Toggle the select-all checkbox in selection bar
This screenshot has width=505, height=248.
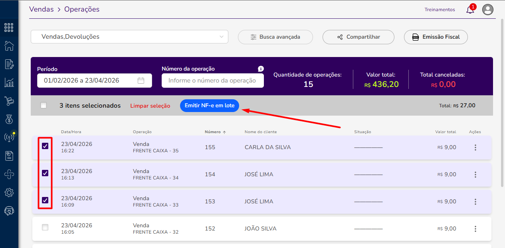click(44, 106)
